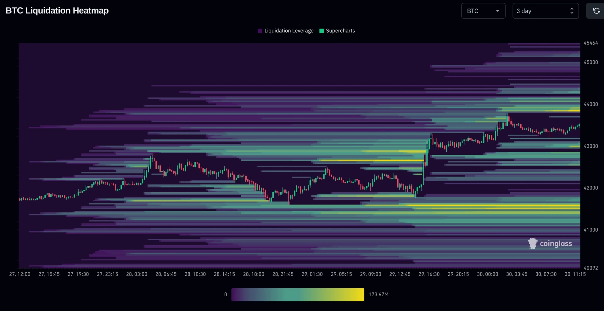Click the 27, 23:15 time label
The image size is (604, 311).
click(108, 274)
